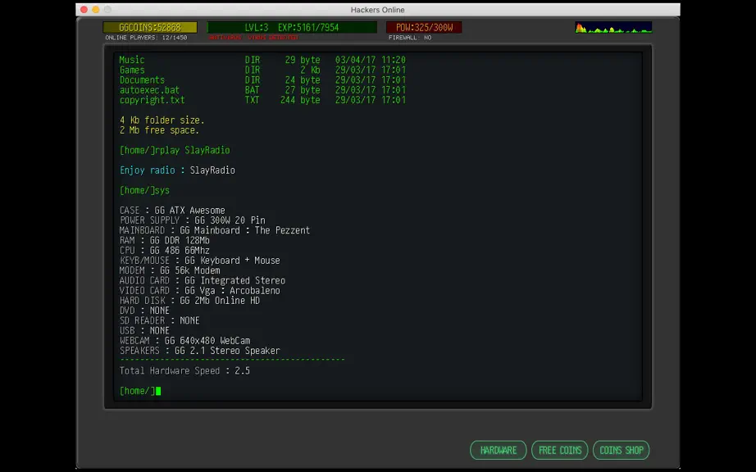Click the FIREWALL: NO status label

tap(410, 38)
